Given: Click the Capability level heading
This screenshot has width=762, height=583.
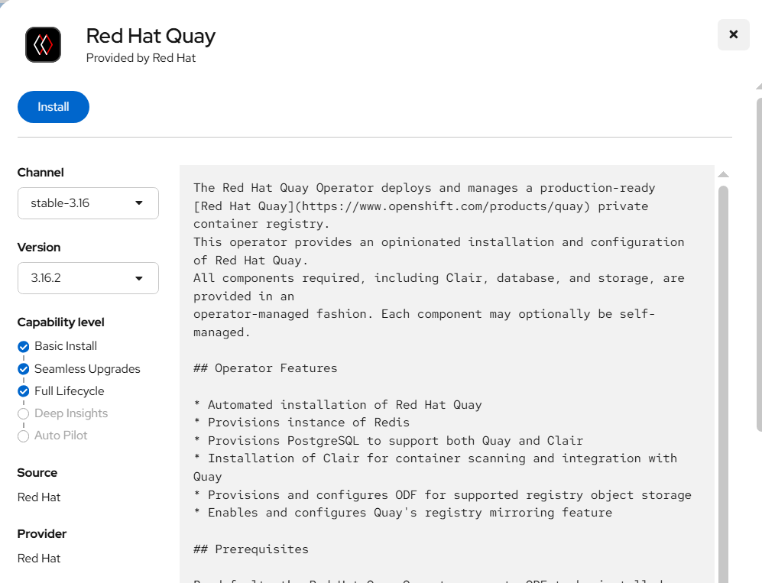Looking at the screenshot, I should 60,322.
